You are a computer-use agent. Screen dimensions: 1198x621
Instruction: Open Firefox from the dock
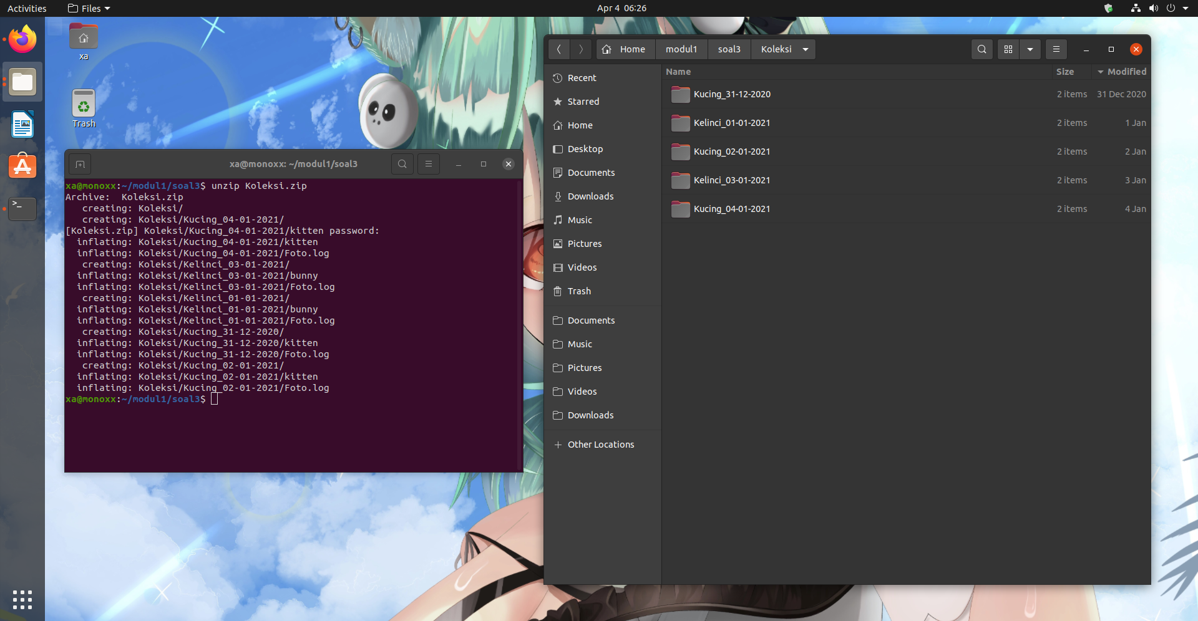pyautogui.click(x=22, y=39)
